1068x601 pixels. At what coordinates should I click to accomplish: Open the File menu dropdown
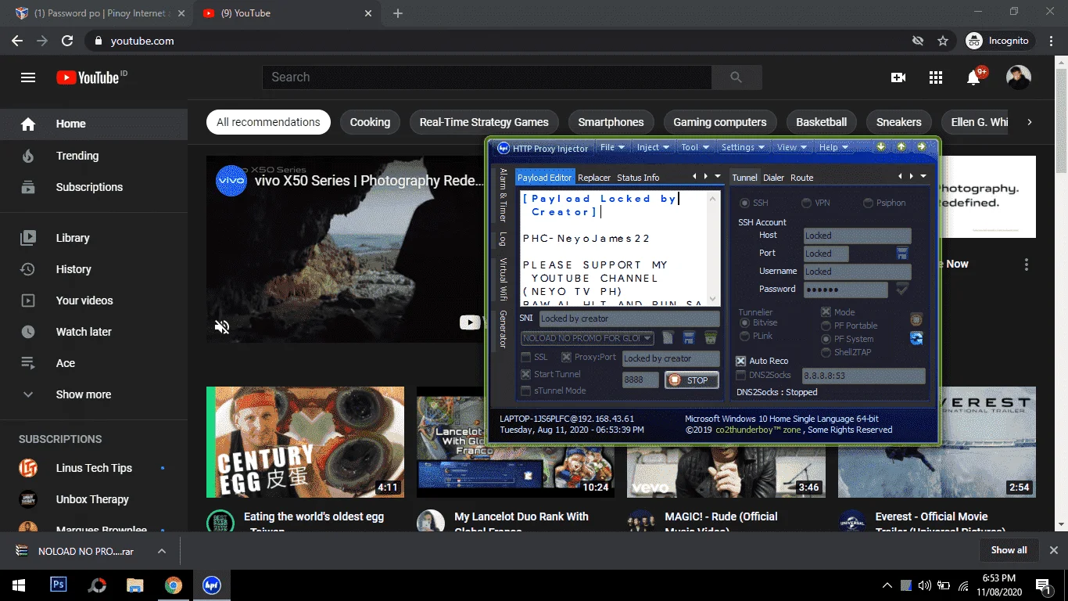(x=612, y=147)
